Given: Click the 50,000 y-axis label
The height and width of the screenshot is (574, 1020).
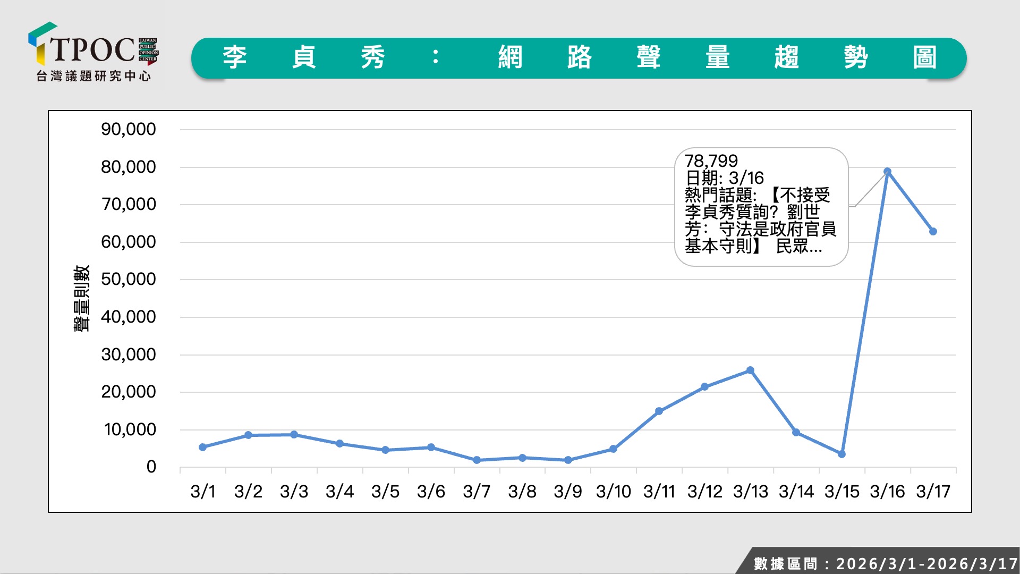Looking at the screenshot, I should coord(129,279).
